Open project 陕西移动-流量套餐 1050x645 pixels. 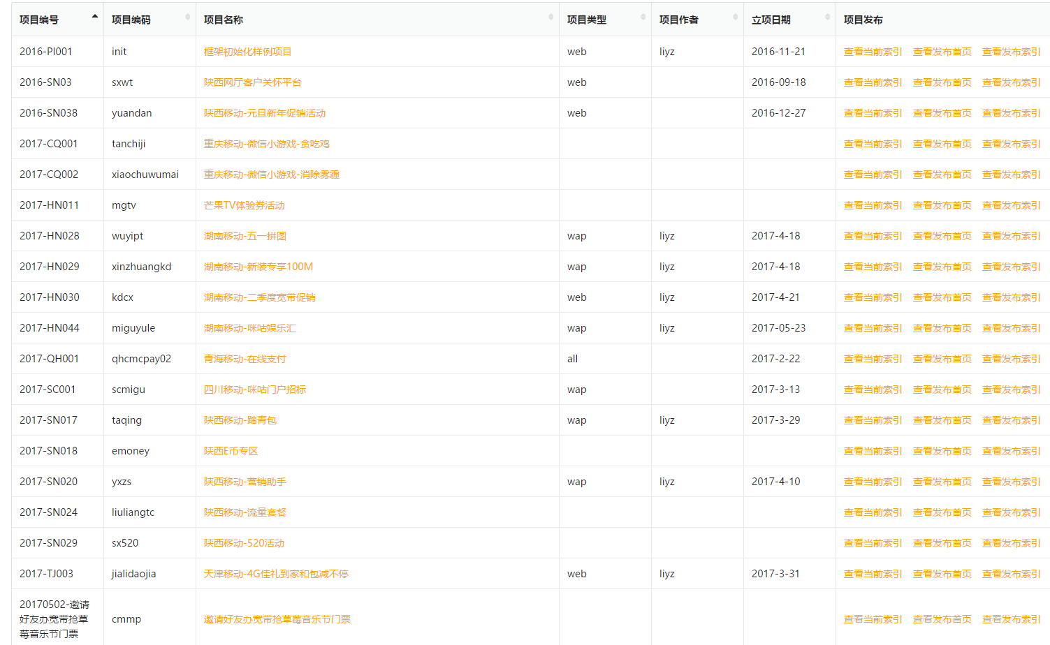pyautogui.click(x=245, y=512)
